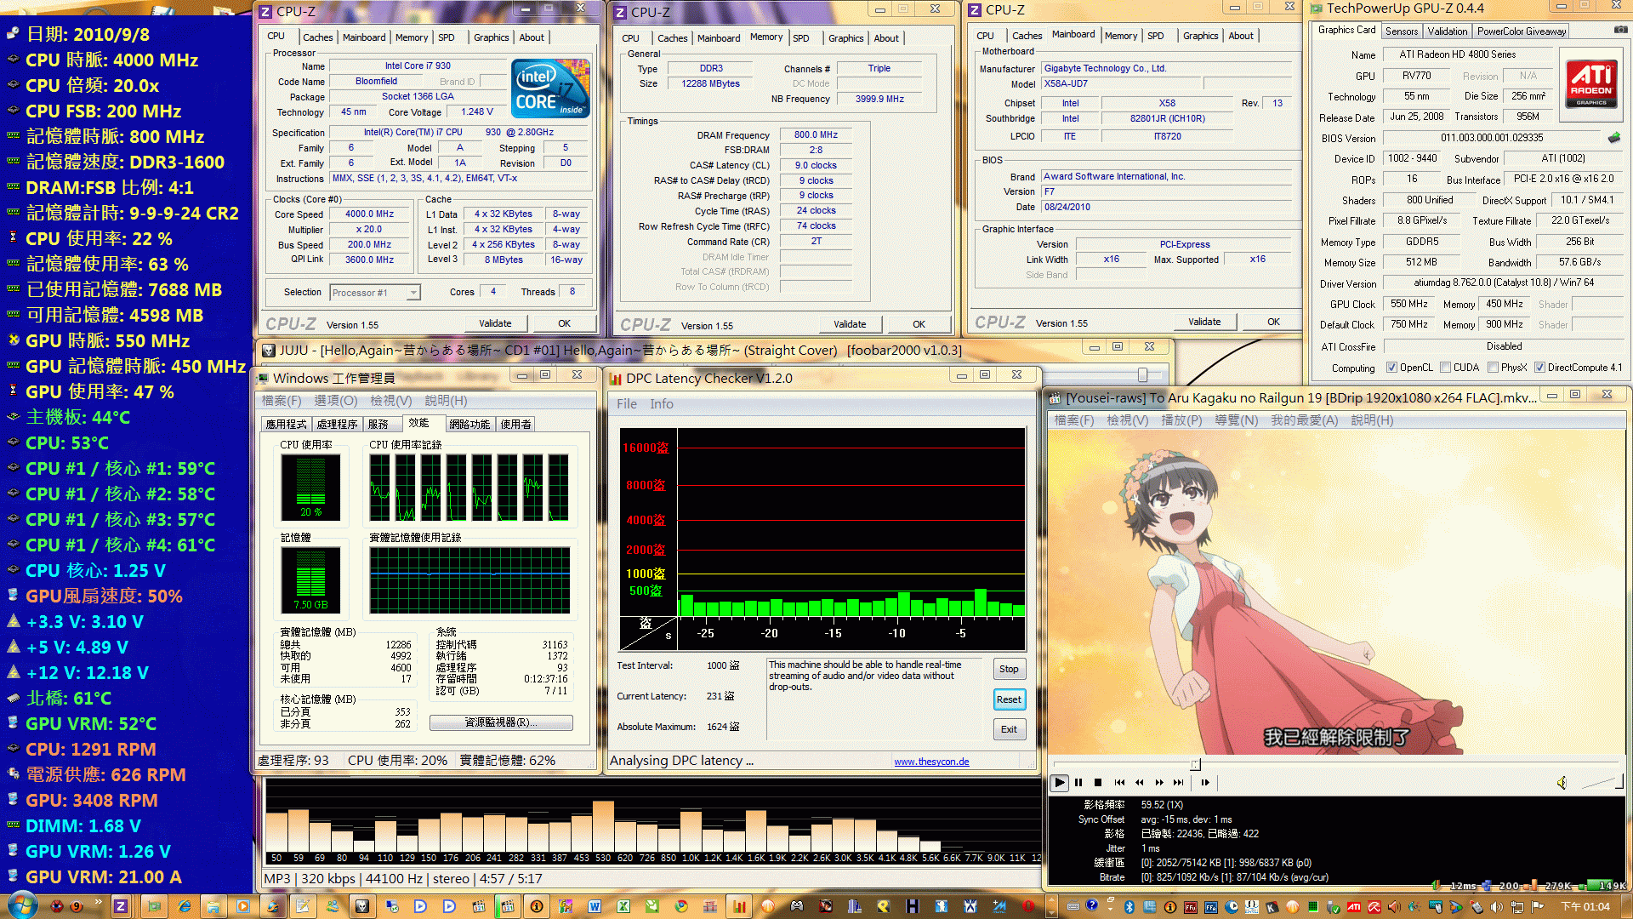Open SPD tab in the Memory CPU-Z window
Image resolution: width=1633 pixels, height=919 pixels.
click(800, 38)
